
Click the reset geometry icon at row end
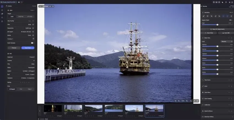click(231, 16)
